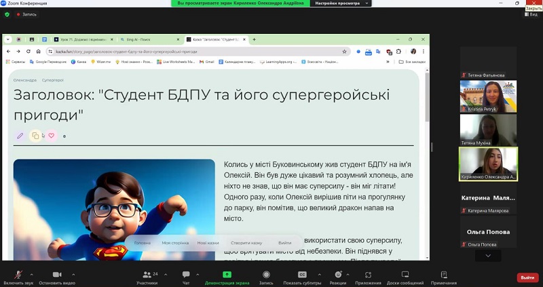The height and width of the screenshot is (287, 543).
Task: Bookmark page with the star icon
Action: pos(344,52)
